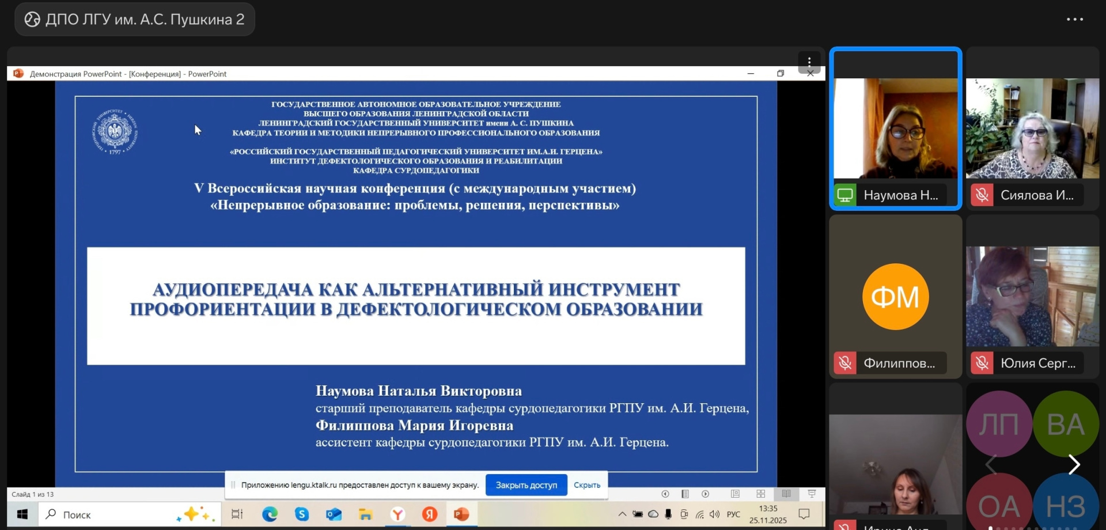Open the РУС language indicator

(x=733, y=514)
